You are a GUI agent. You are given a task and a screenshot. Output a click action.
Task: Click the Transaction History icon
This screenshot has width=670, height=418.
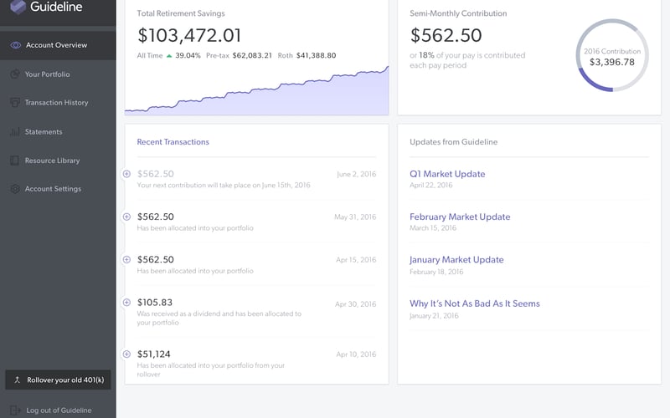(x=15, y=103)
